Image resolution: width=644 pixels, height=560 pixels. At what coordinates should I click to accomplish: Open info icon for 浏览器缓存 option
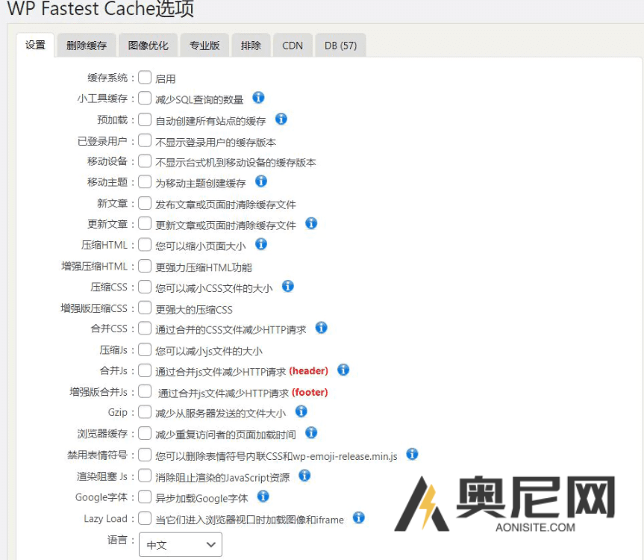[x=311, y=432]
